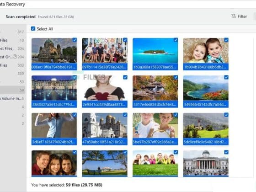
Task: Select file name 097b11415e38f76e2420
Action: point(105,67)
